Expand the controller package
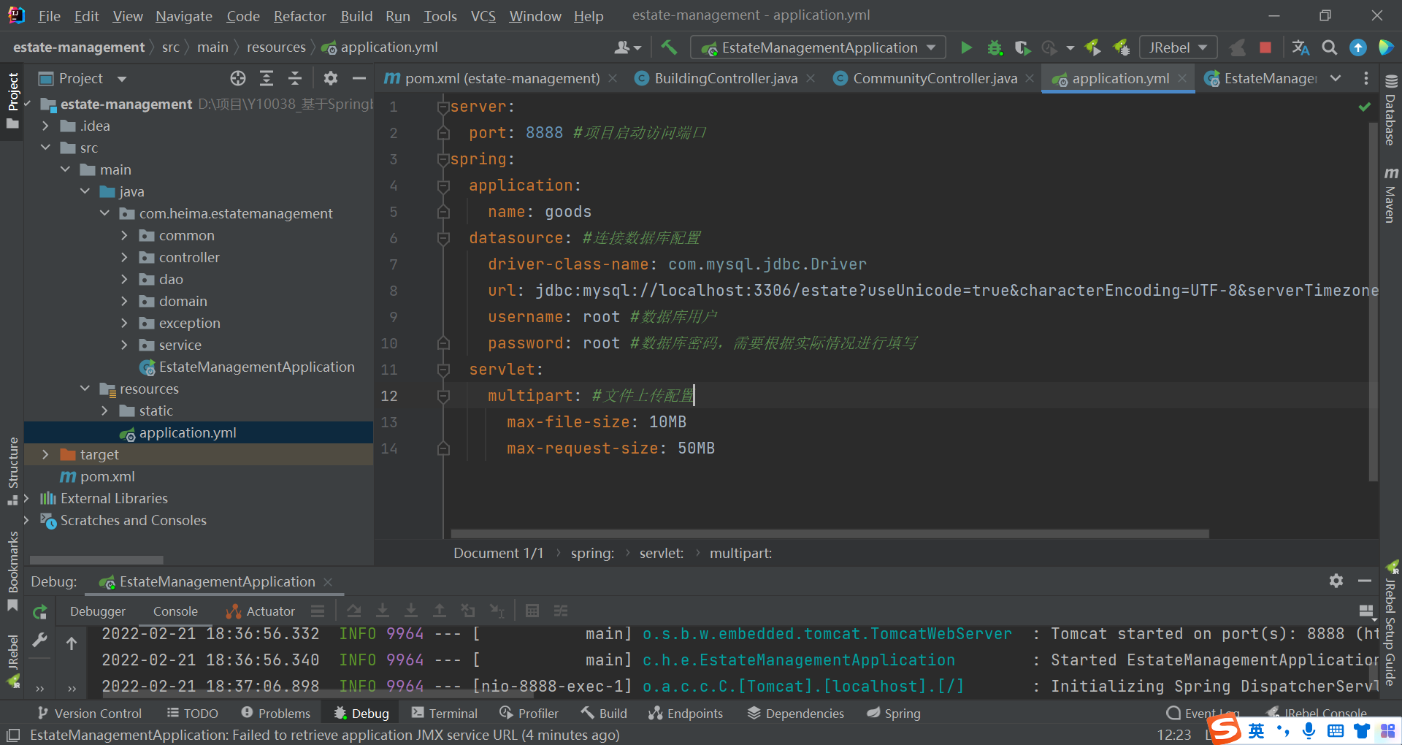1402x745 pixels. coord(124,257)
